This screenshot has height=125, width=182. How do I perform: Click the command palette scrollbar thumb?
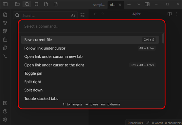(163, 38)
